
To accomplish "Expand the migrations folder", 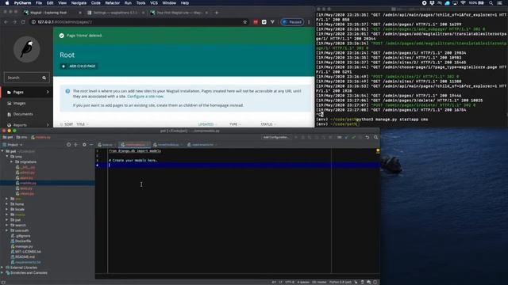I will [12, 161].
